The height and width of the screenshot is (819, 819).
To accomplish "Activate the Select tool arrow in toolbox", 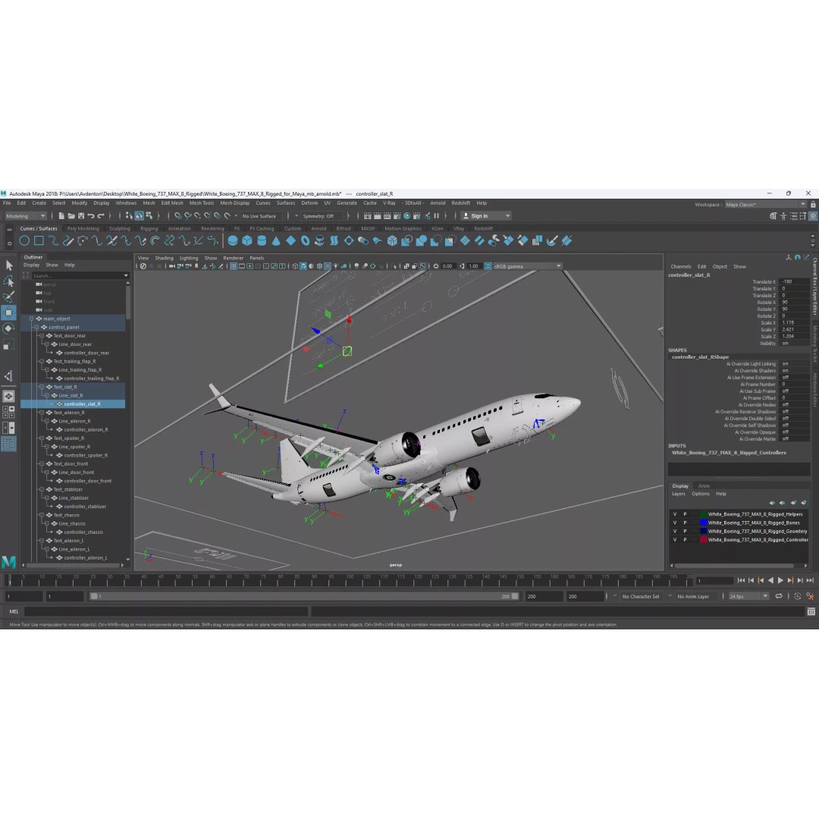I will tap(9, 265).
